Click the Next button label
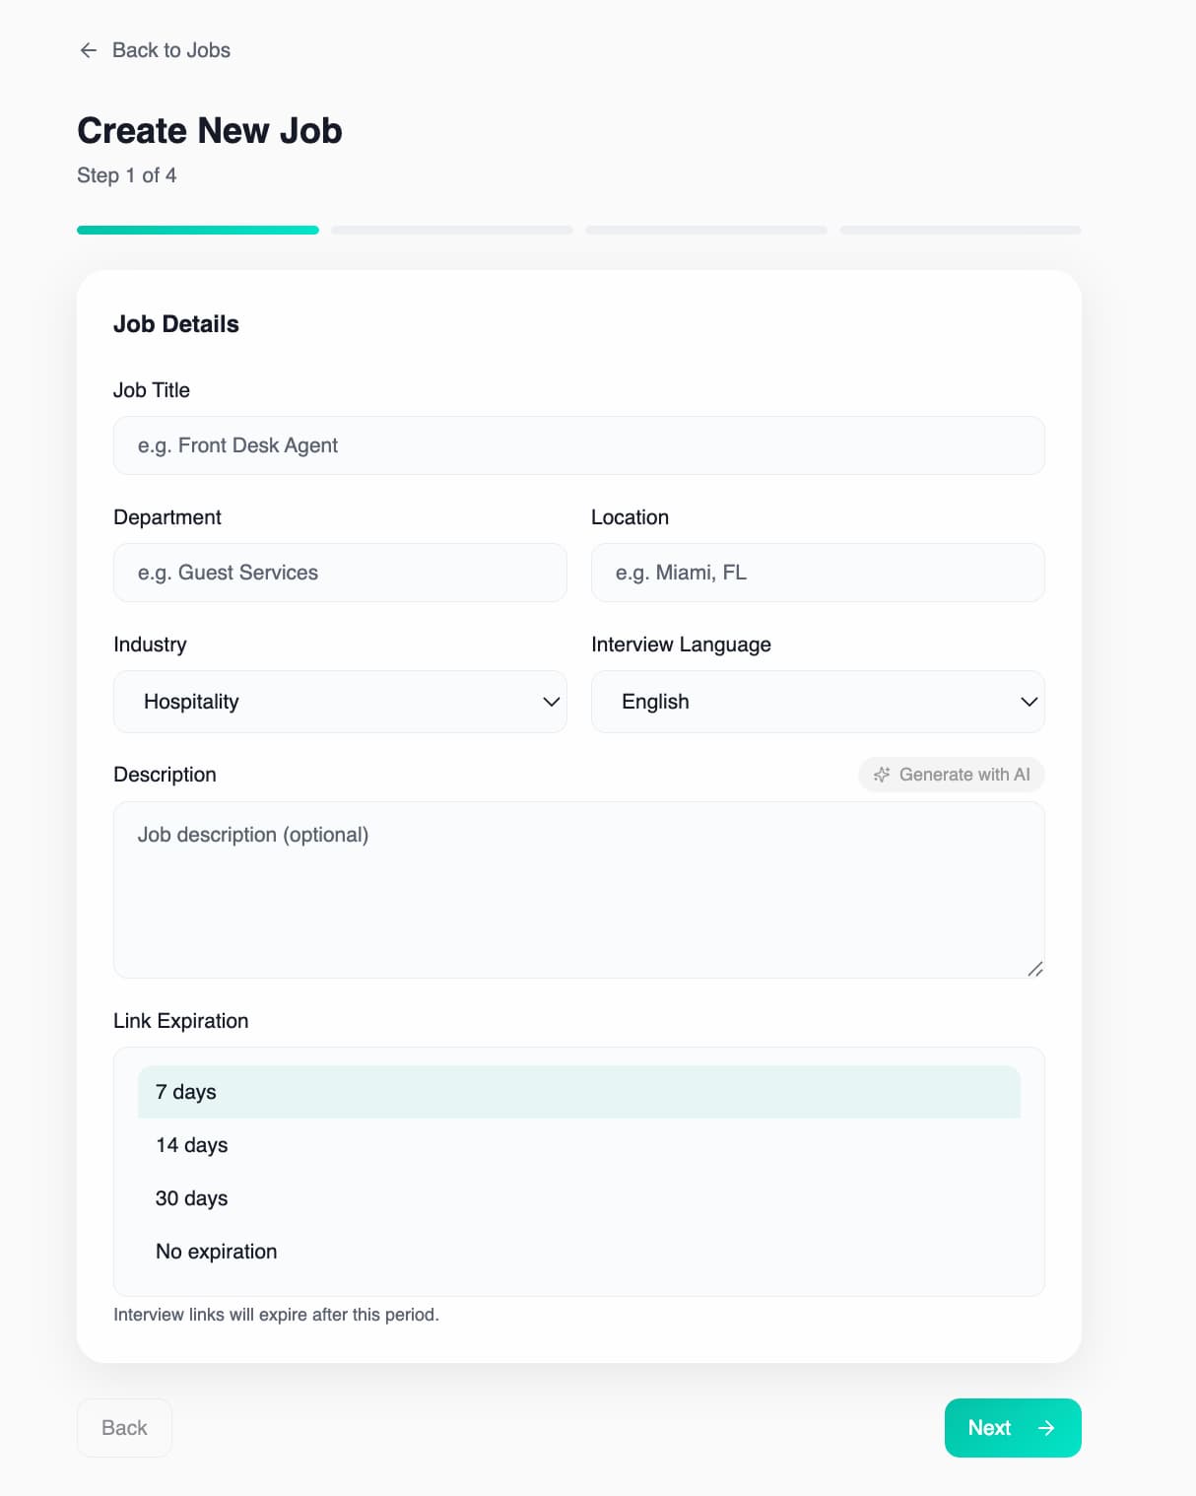Image resolution: width=1196 pixels, height=1496 pixels. (989, 1428)
